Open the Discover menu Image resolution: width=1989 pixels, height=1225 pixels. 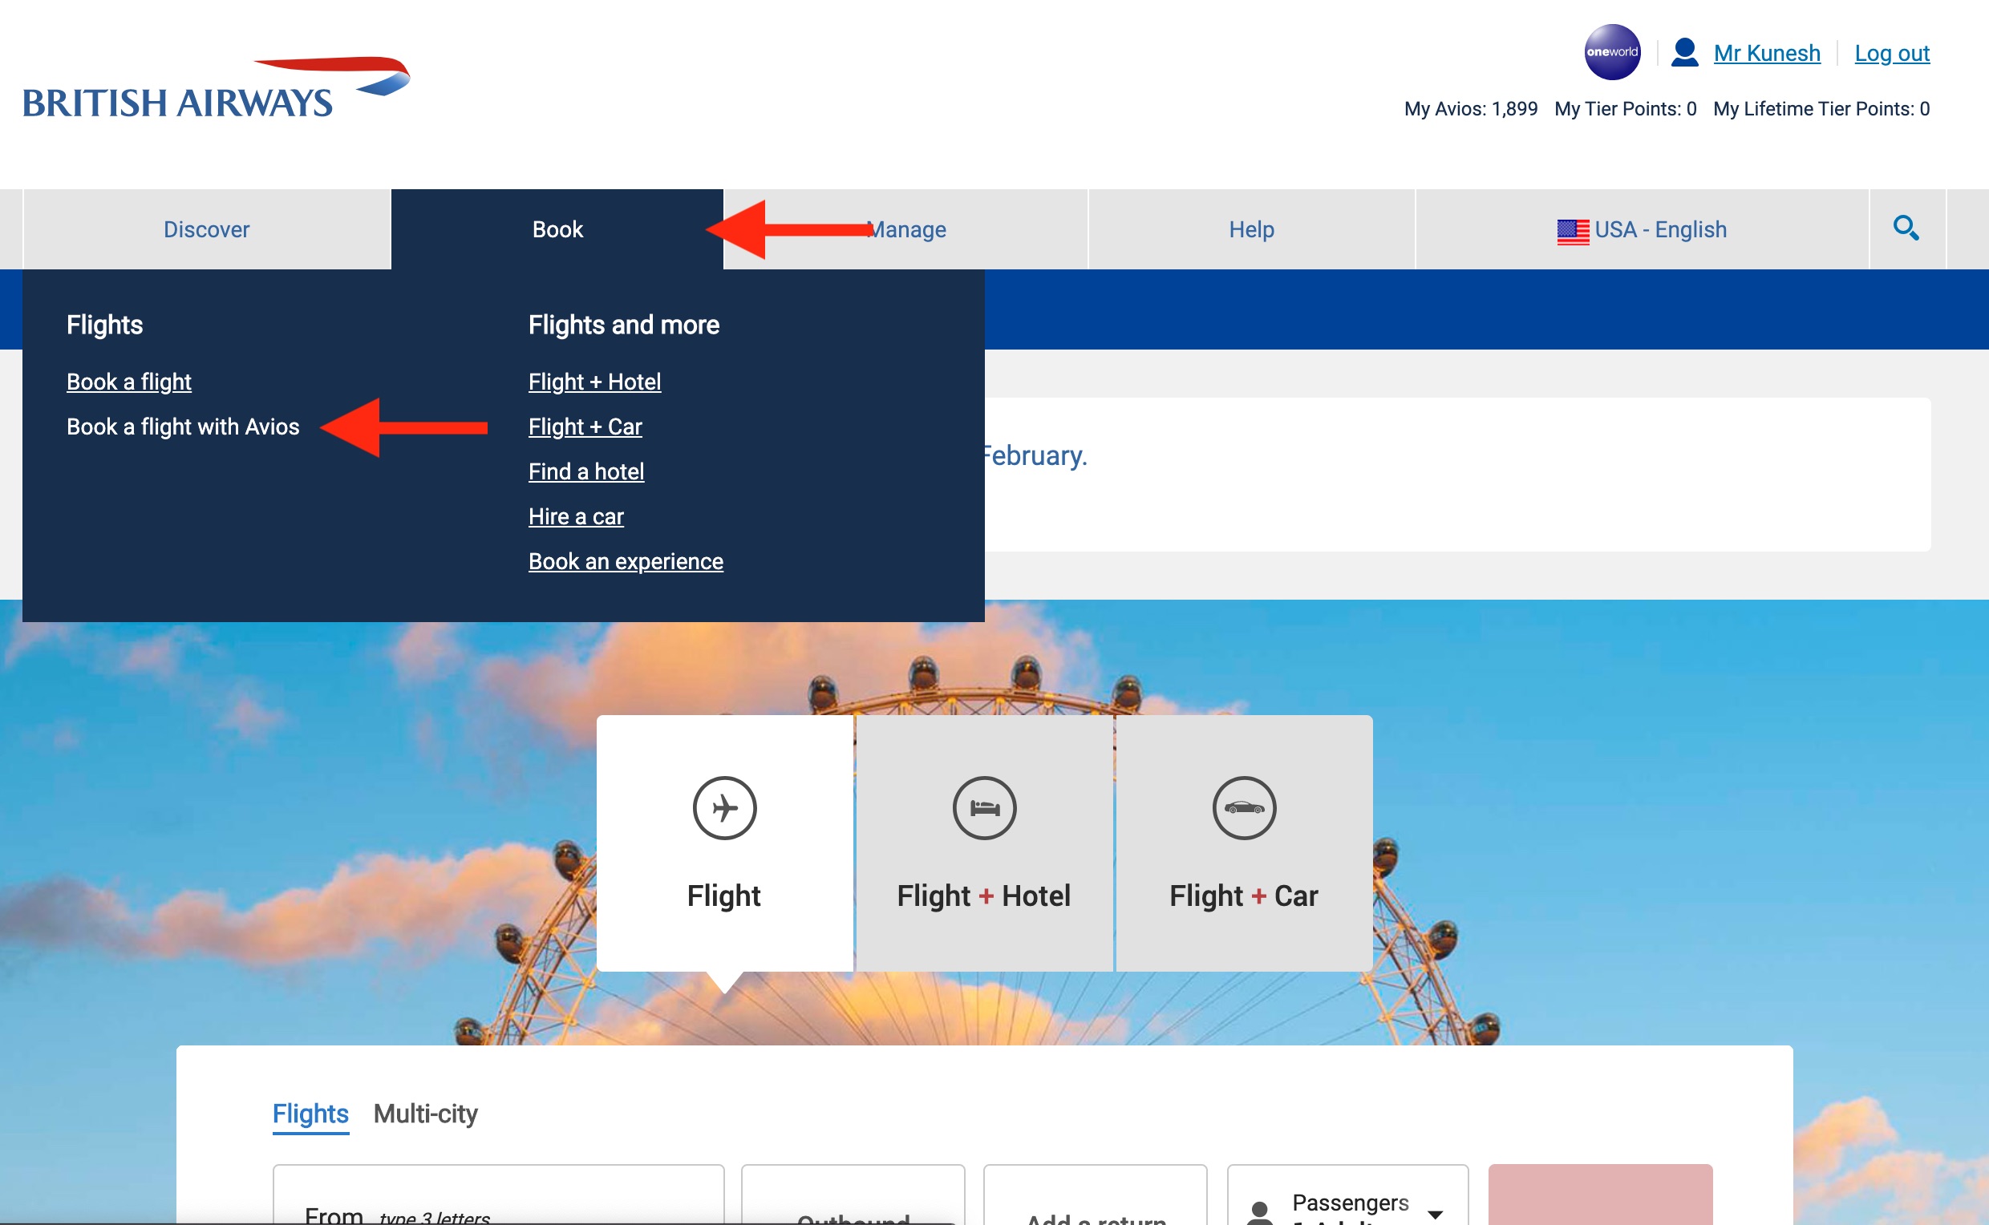pyautogui.click(x=207, y=229)
